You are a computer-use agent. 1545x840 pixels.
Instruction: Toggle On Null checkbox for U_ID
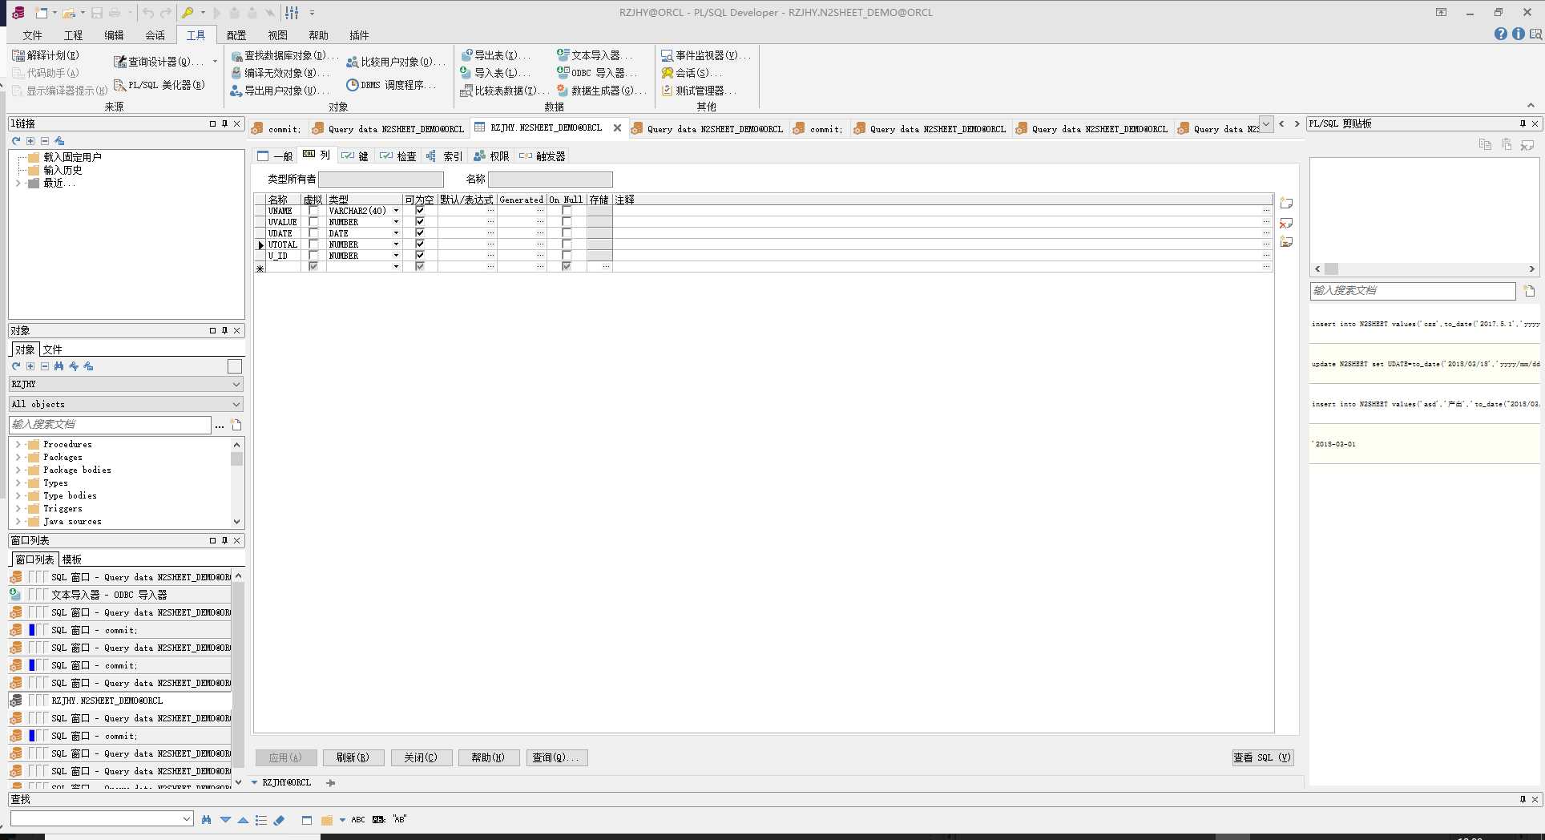pyautogui.click(x=567, y=256)
